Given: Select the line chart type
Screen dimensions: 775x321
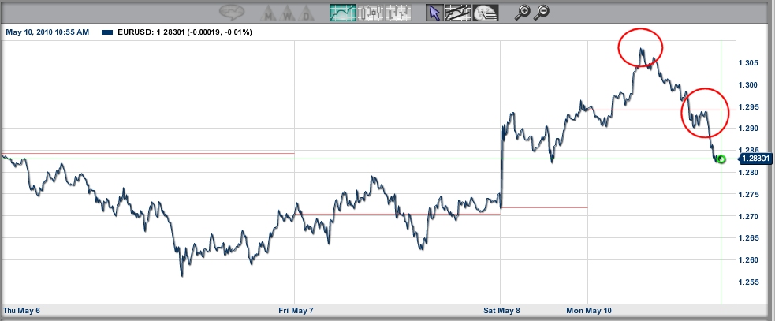Looking at the screenshot, I should 342,13.
